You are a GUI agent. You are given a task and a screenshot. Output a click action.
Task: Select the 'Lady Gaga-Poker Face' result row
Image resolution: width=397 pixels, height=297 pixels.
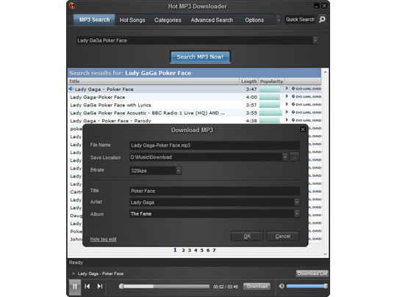pos(194,97)
